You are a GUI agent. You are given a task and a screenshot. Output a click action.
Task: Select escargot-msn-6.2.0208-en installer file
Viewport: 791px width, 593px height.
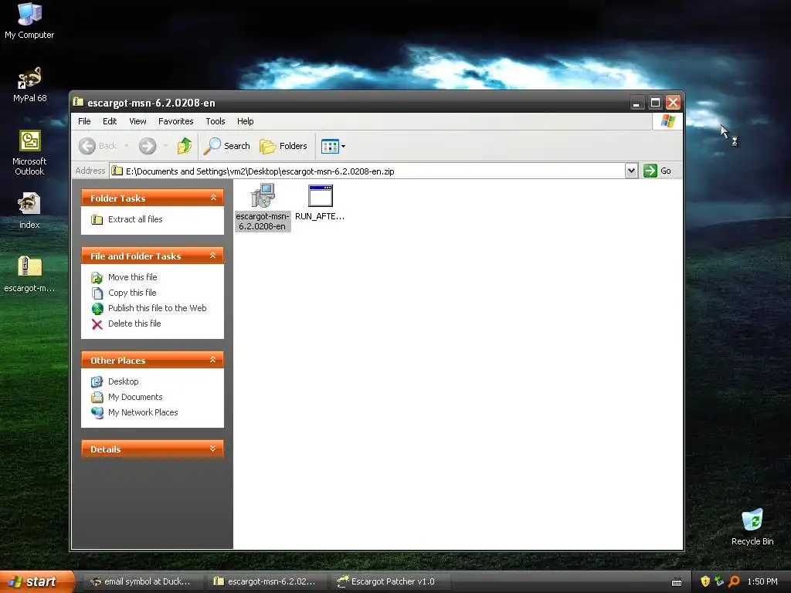[x=263, y=207]
